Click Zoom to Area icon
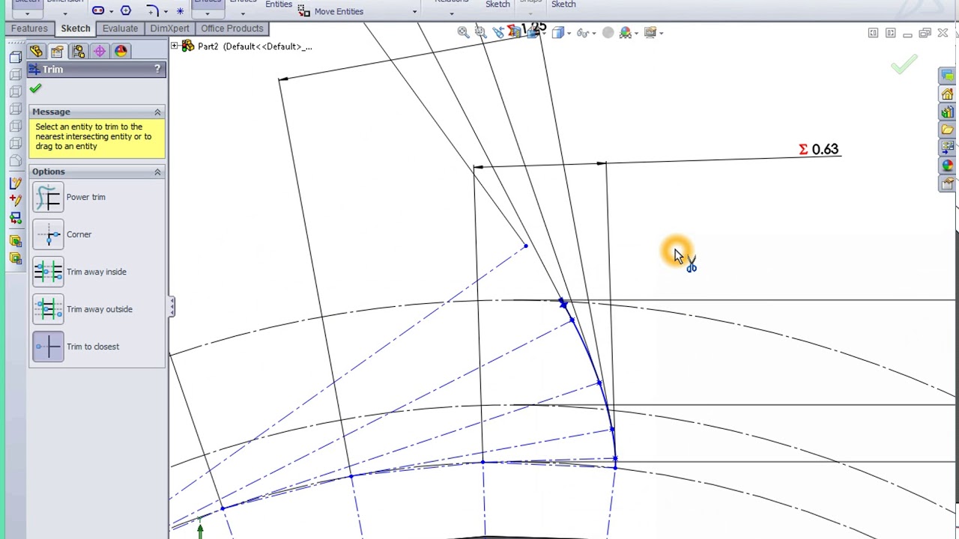 click(x=480, y=32)
